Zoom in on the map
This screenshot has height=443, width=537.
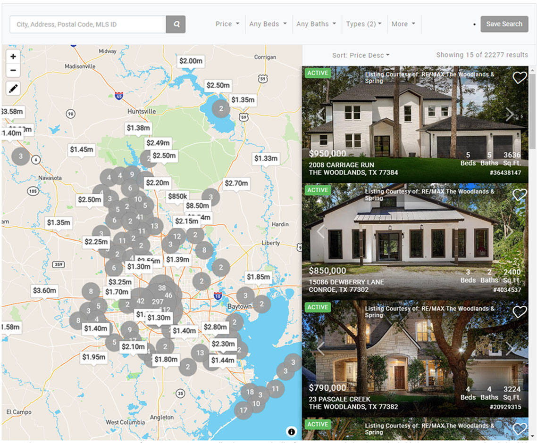tap(13, 57)
